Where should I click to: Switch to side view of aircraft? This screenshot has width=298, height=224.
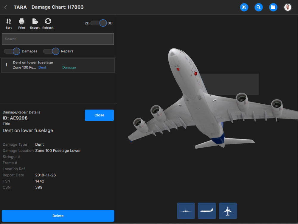tap(207, 211)
